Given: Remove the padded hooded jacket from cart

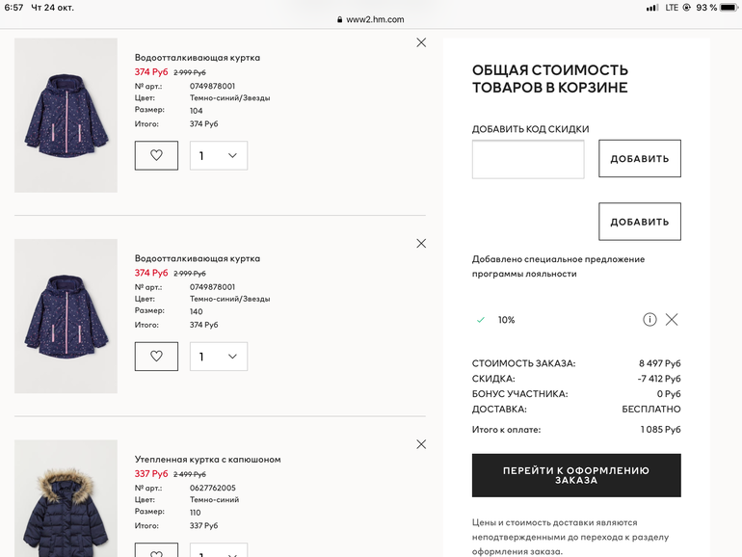Looking at the screenshot, I should pyautogui.click(x=421, y=444).
